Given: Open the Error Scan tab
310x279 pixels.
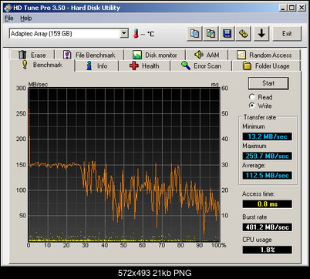Looking at the screenshot, I should click(201, 66).
